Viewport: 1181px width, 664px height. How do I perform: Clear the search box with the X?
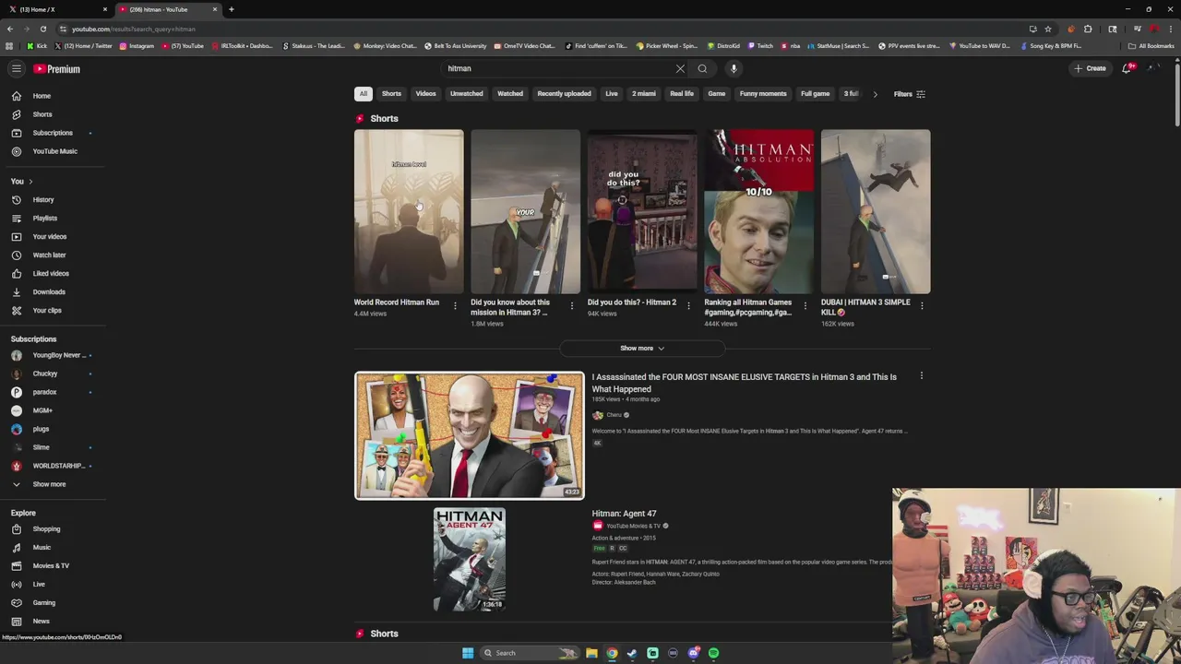pyautogui.click(x=680, y=68)
